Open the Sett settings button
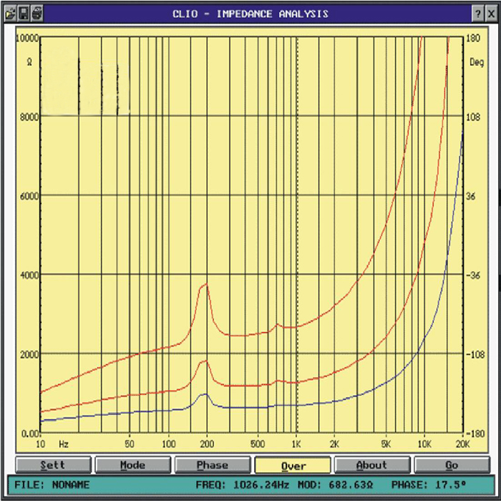 (x=54, y=465)
